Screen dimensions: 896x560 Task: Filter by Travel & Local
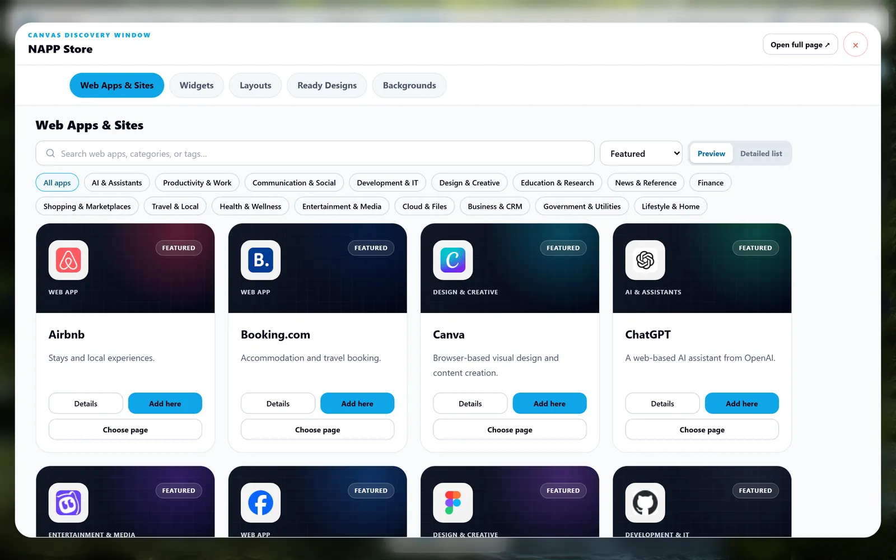coord(175,206)
